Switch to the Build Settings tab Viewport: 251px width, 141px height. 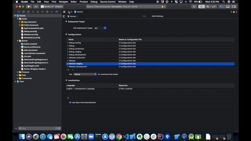tap(157, 16)
